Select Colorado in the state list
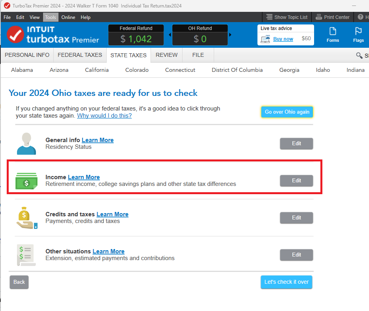 click(x=137, y=70)
